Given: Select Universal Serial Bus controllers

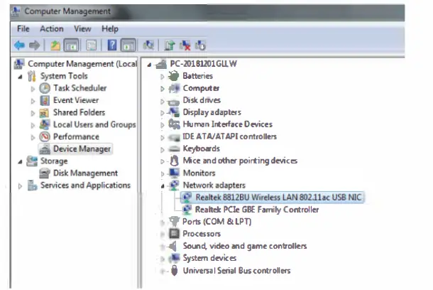Looking at the screenshot, I should point(236,271).
